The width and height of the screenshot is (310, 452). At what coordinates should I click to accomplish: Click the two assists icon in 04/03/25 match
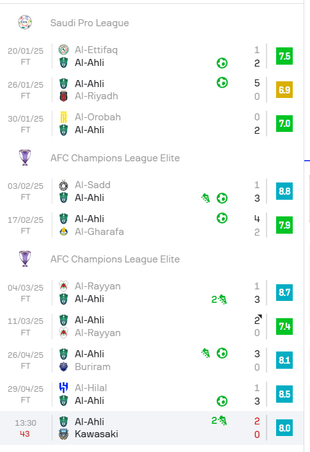[219, 300]
